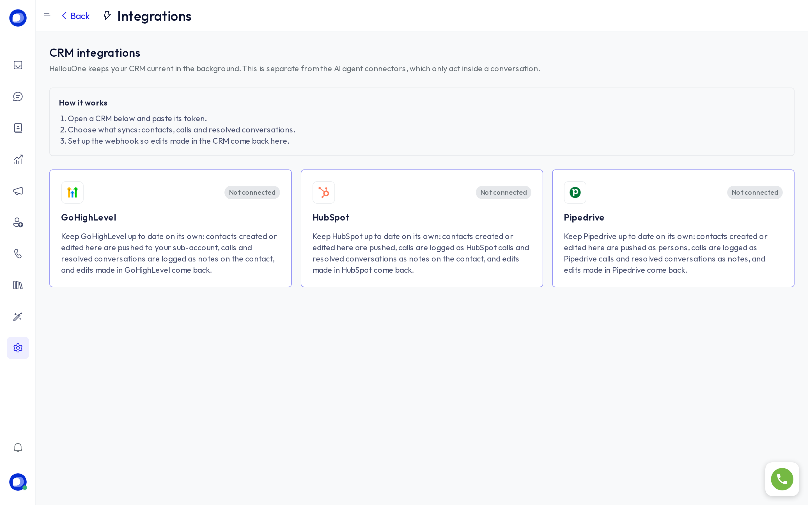Open the notifications bell icon
The width and height of the screenshot is (808, 505).
pos(18,447)
